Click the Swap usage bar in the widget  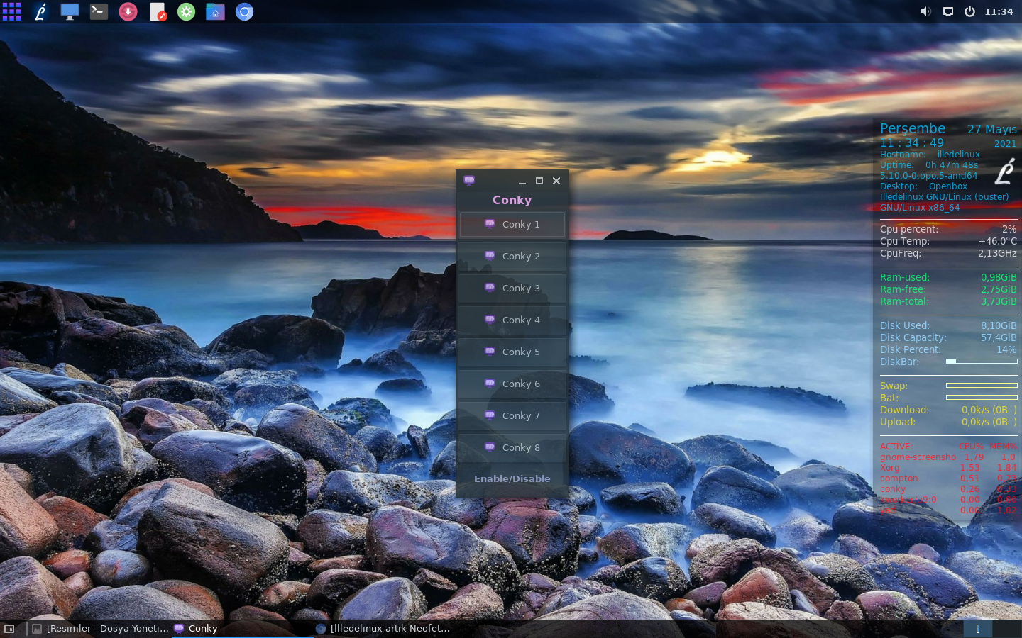click(982, 386)
